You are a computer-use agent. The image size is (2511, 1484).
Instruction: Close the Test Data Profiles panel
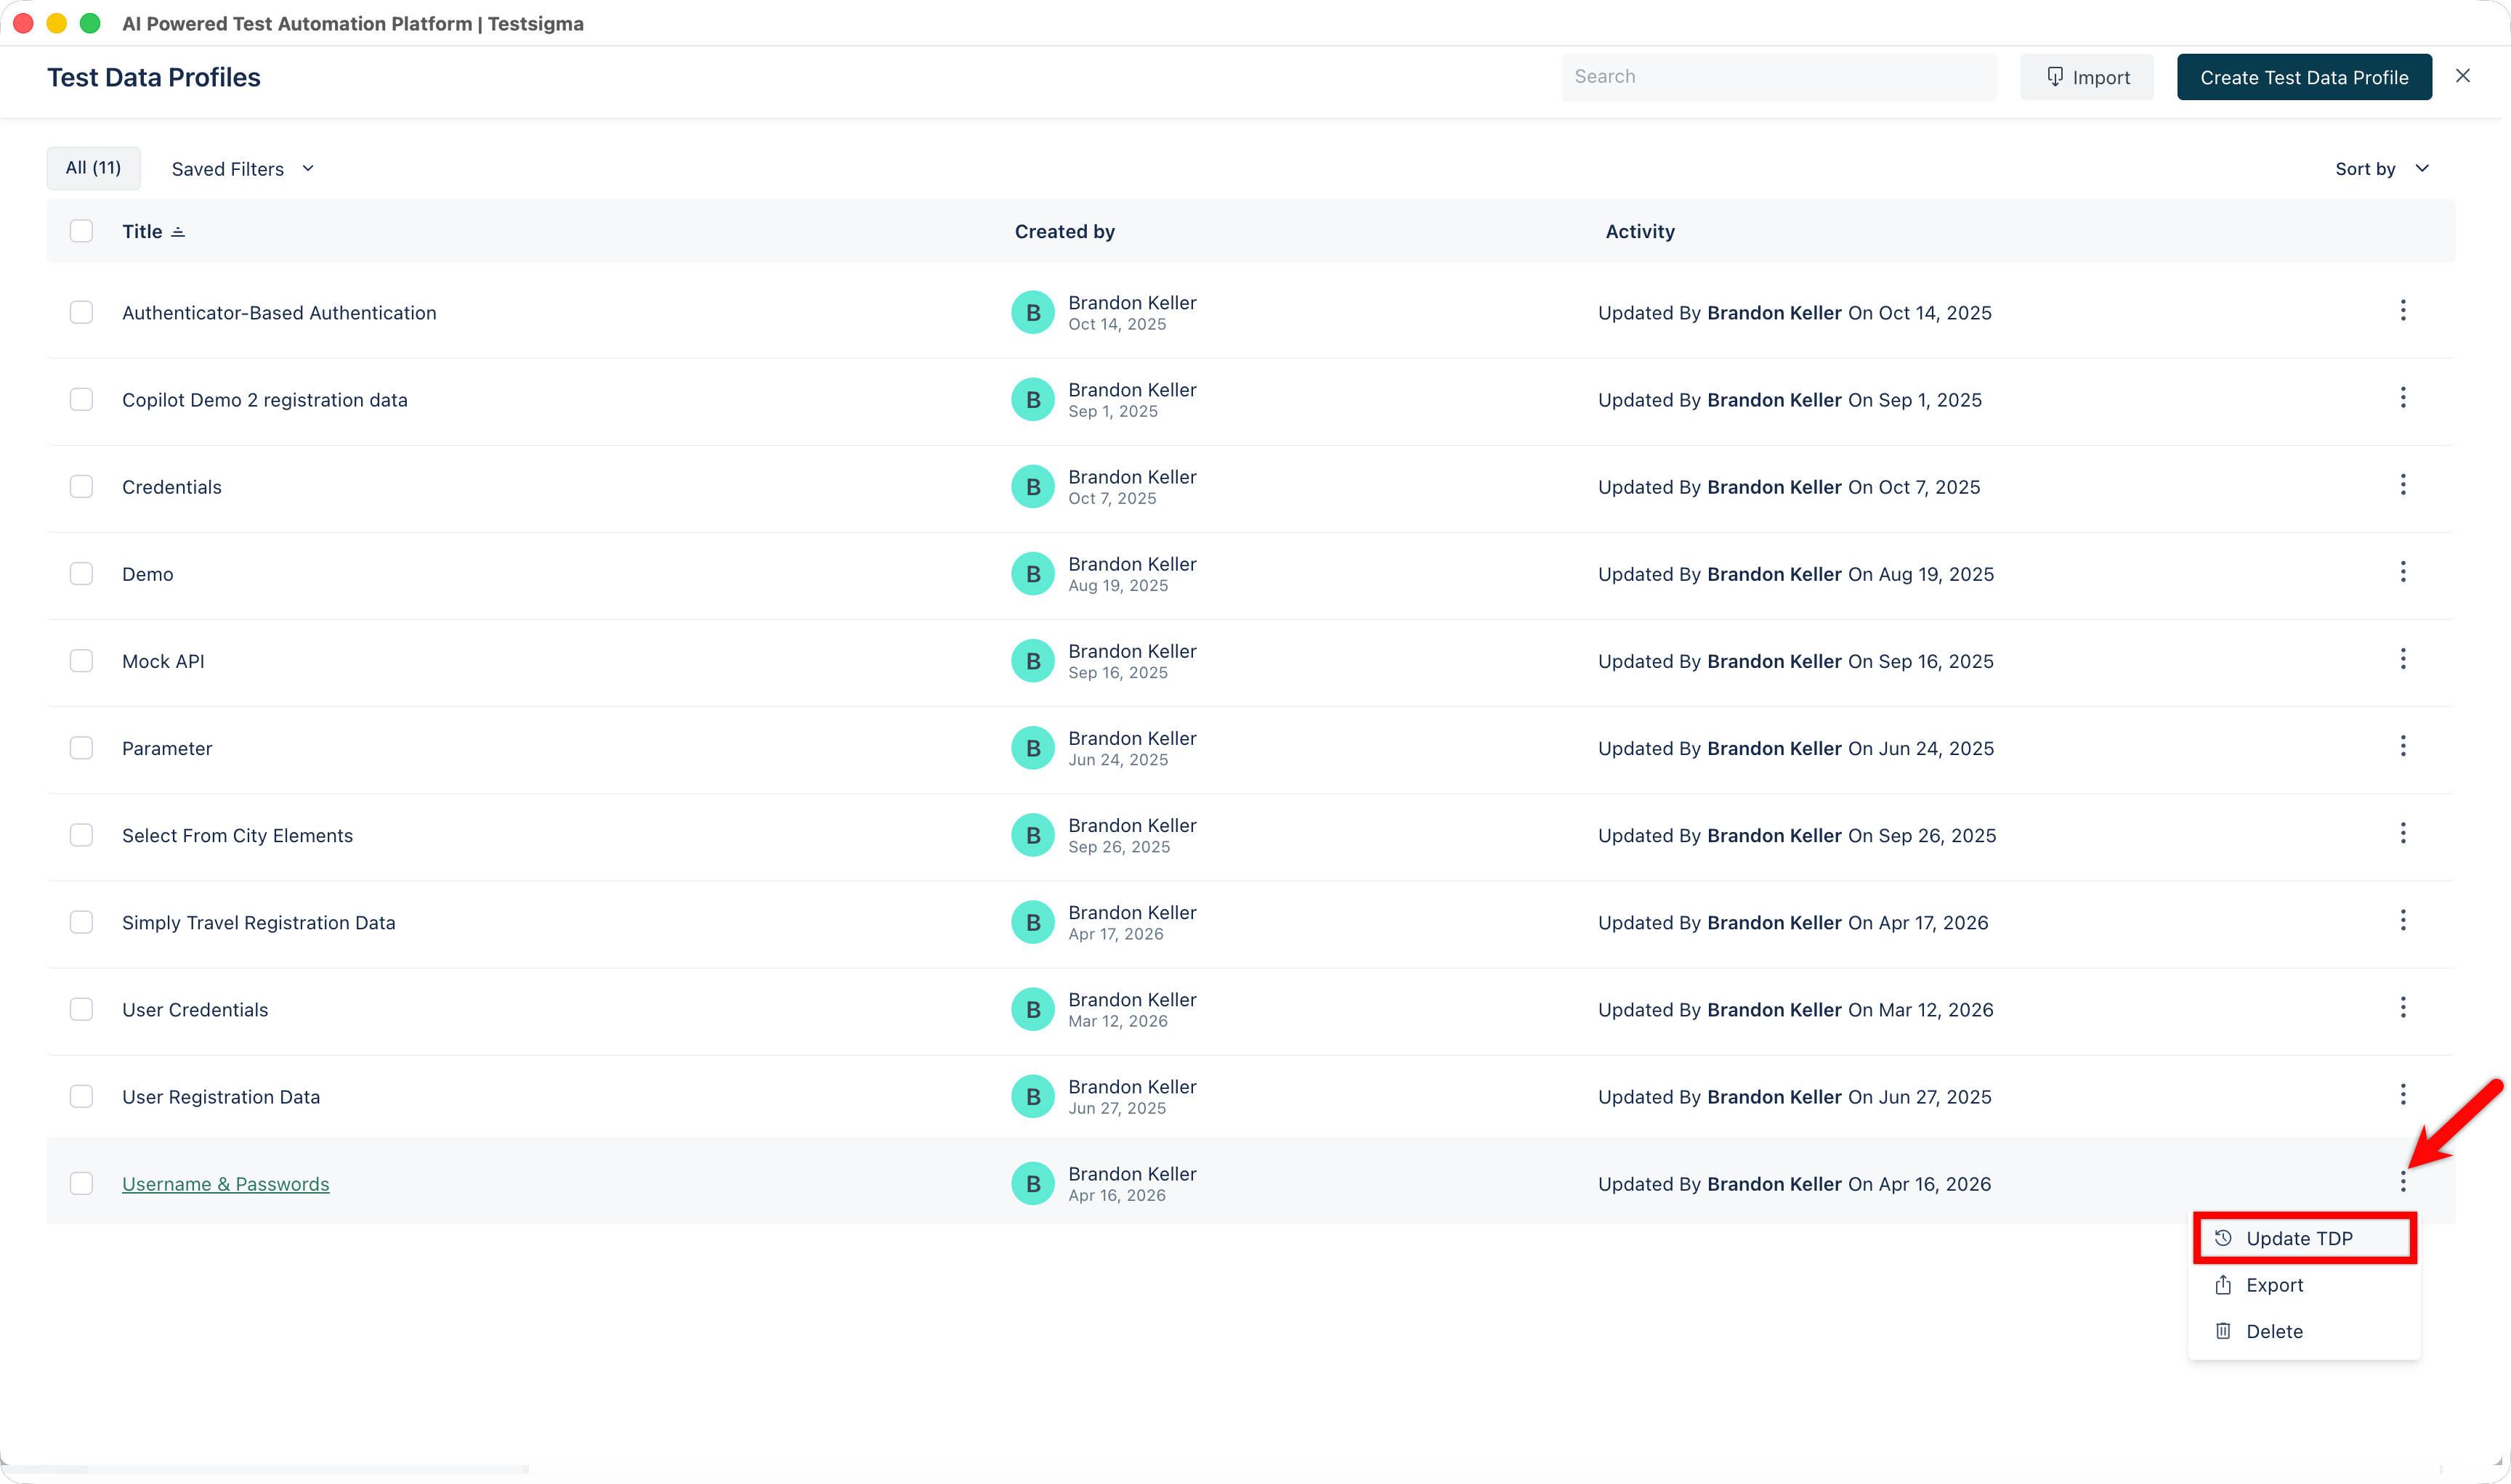click(x=2462, y=76)
